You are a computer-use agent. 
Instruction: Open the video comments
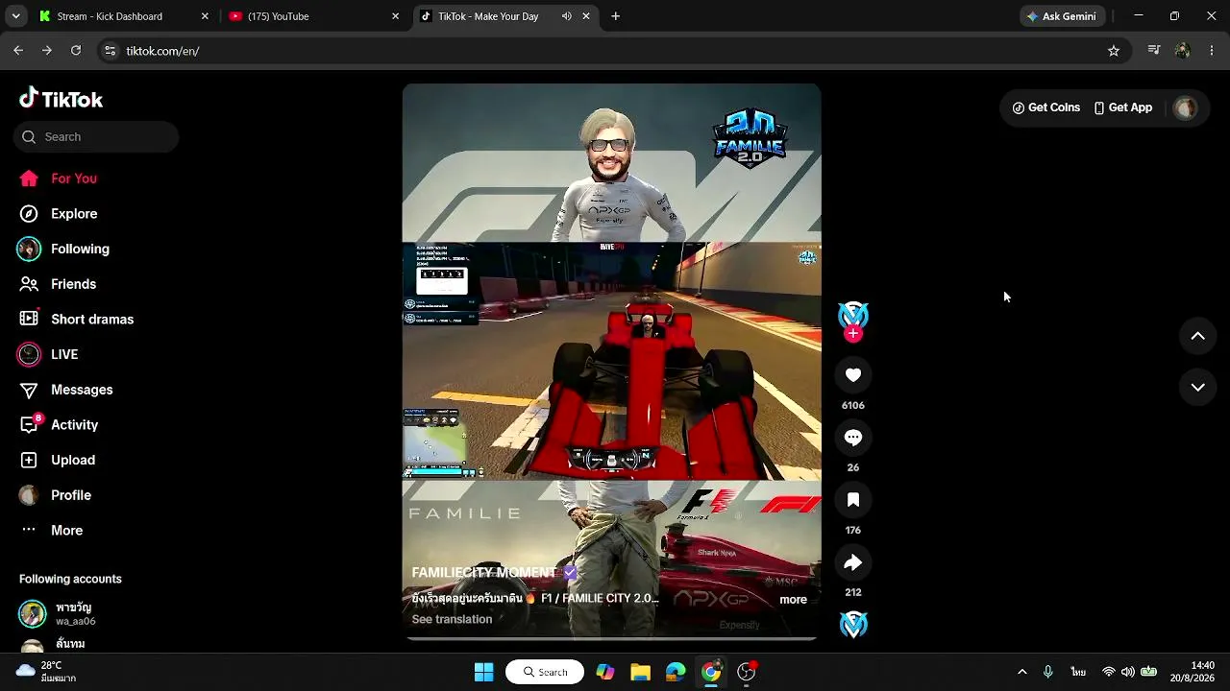pyautogui.click(x=853, y=438)
